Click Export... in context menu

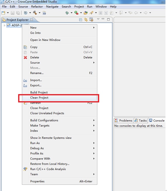pyautogui.click(x=60, y=85)
